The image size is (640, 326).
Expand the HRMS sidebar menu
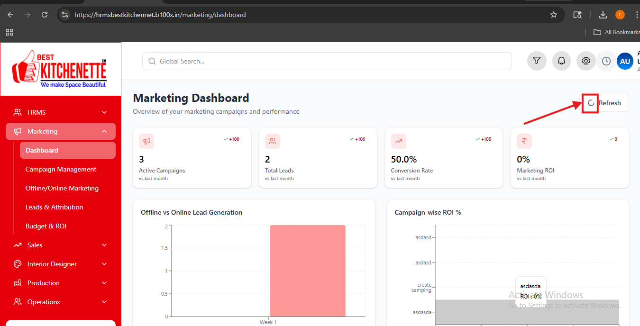tap(60, 112)
